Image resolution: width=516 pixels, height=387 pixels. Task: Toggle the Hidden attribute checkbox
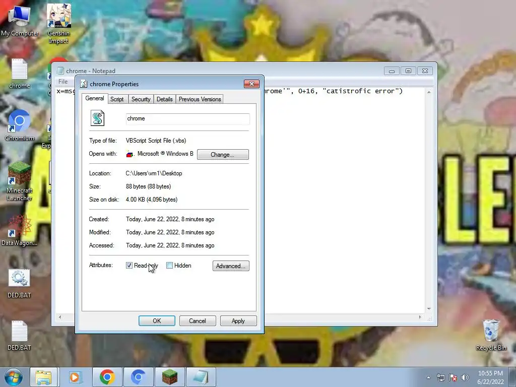tap(169, 265)
